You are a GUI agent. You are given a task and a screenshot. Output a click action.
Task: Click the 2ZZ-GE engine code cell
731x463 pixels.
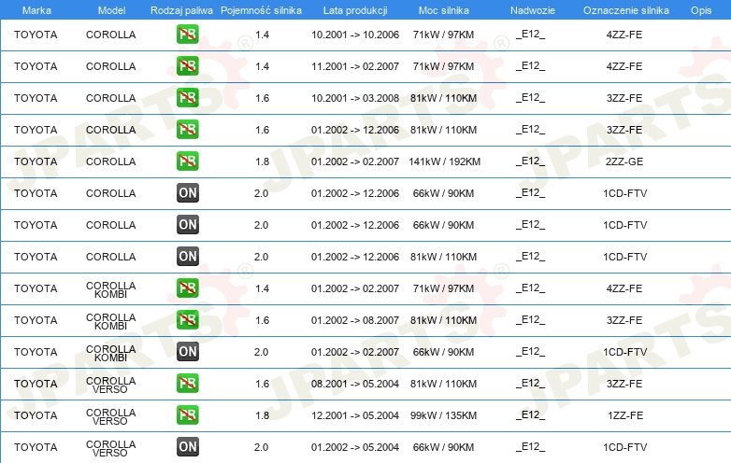(623, 161)
